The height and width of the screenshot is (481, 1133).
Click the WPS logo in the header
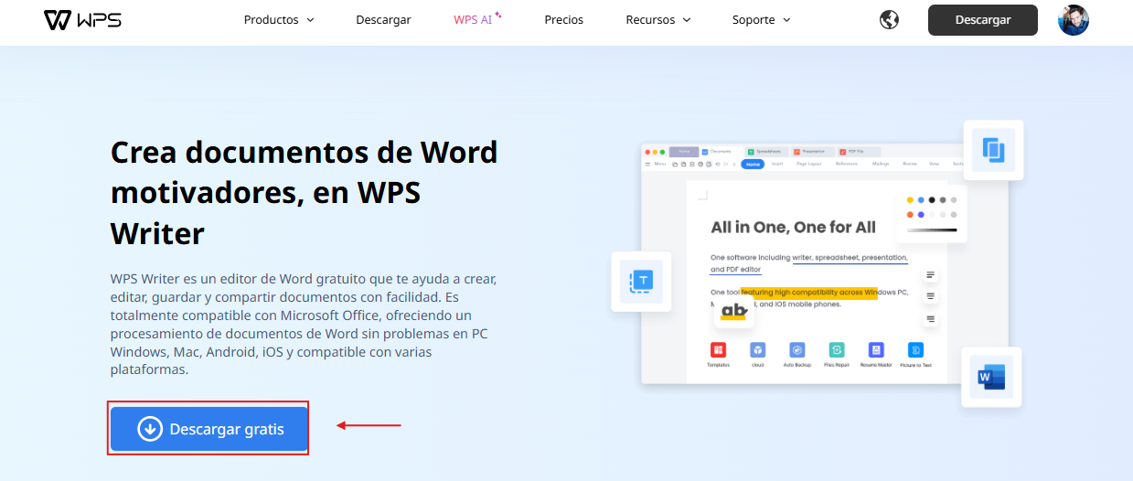coord(82,19)
